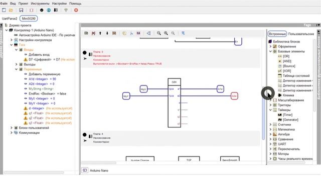
Task: Open the Настройки menu
Action: coord(59,3)
